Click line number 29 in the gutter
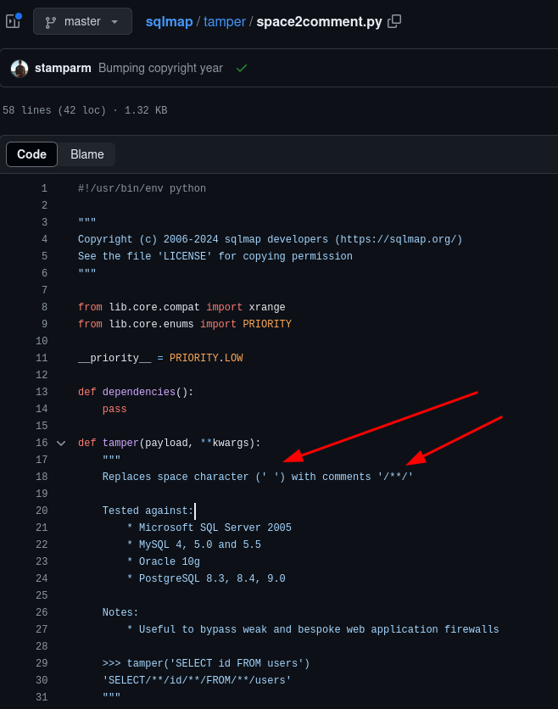558x709 pixels. [42, 663]
